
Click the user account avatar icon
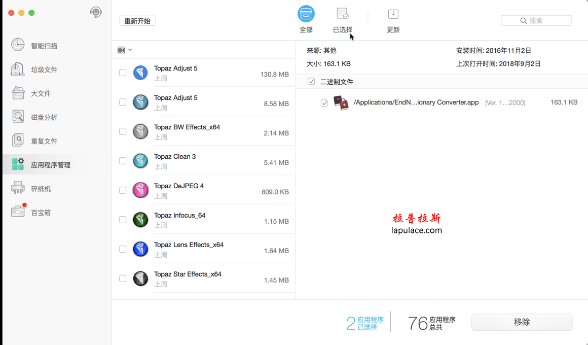coord(96,12)
